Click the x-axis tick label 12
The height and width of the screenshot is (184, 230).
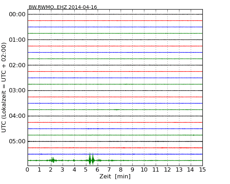coord(167,170)
